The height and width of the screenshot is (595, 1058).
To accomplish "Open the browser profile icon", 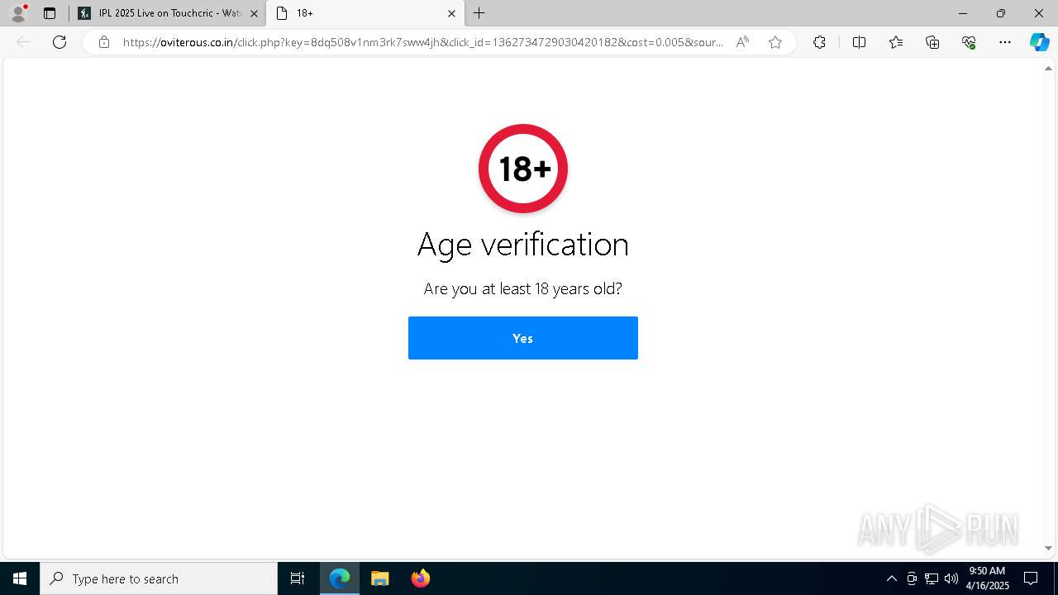I will click(x=18, y=13).
